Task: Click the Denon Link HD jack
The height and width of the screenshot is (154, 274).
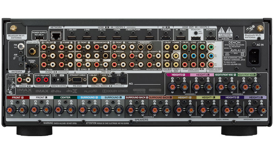Action: click(33, 51)
